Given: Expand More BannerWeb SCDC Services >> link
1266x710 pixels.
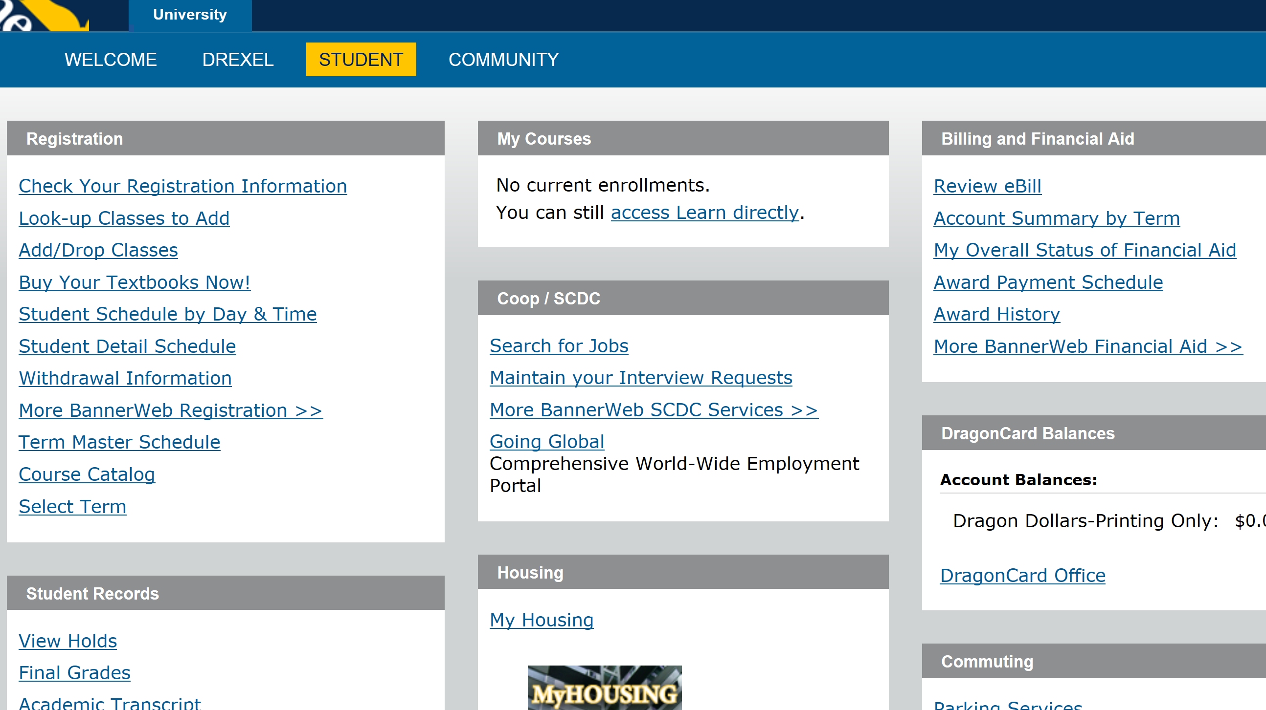Looking at the screenshot, I should (654, 410).
